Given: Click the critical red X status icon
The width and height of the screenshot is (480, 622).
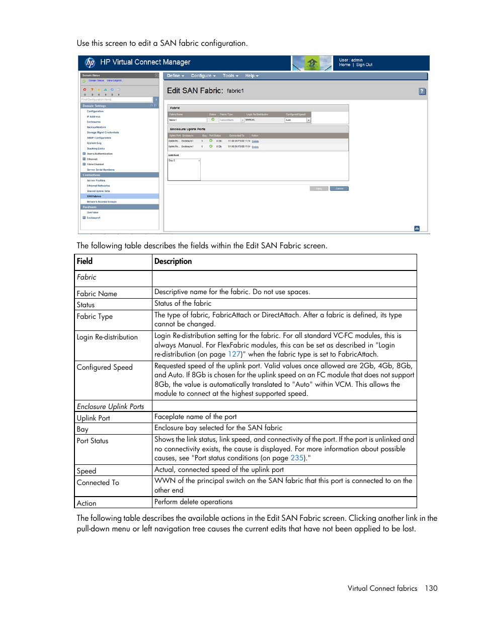Looking at the screenshot, I should [85, 90].
